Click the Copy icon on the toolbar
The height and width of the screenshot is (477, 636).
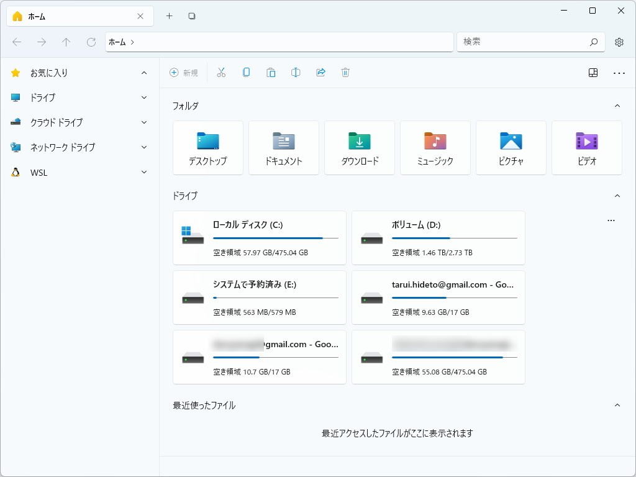[246, 72]
